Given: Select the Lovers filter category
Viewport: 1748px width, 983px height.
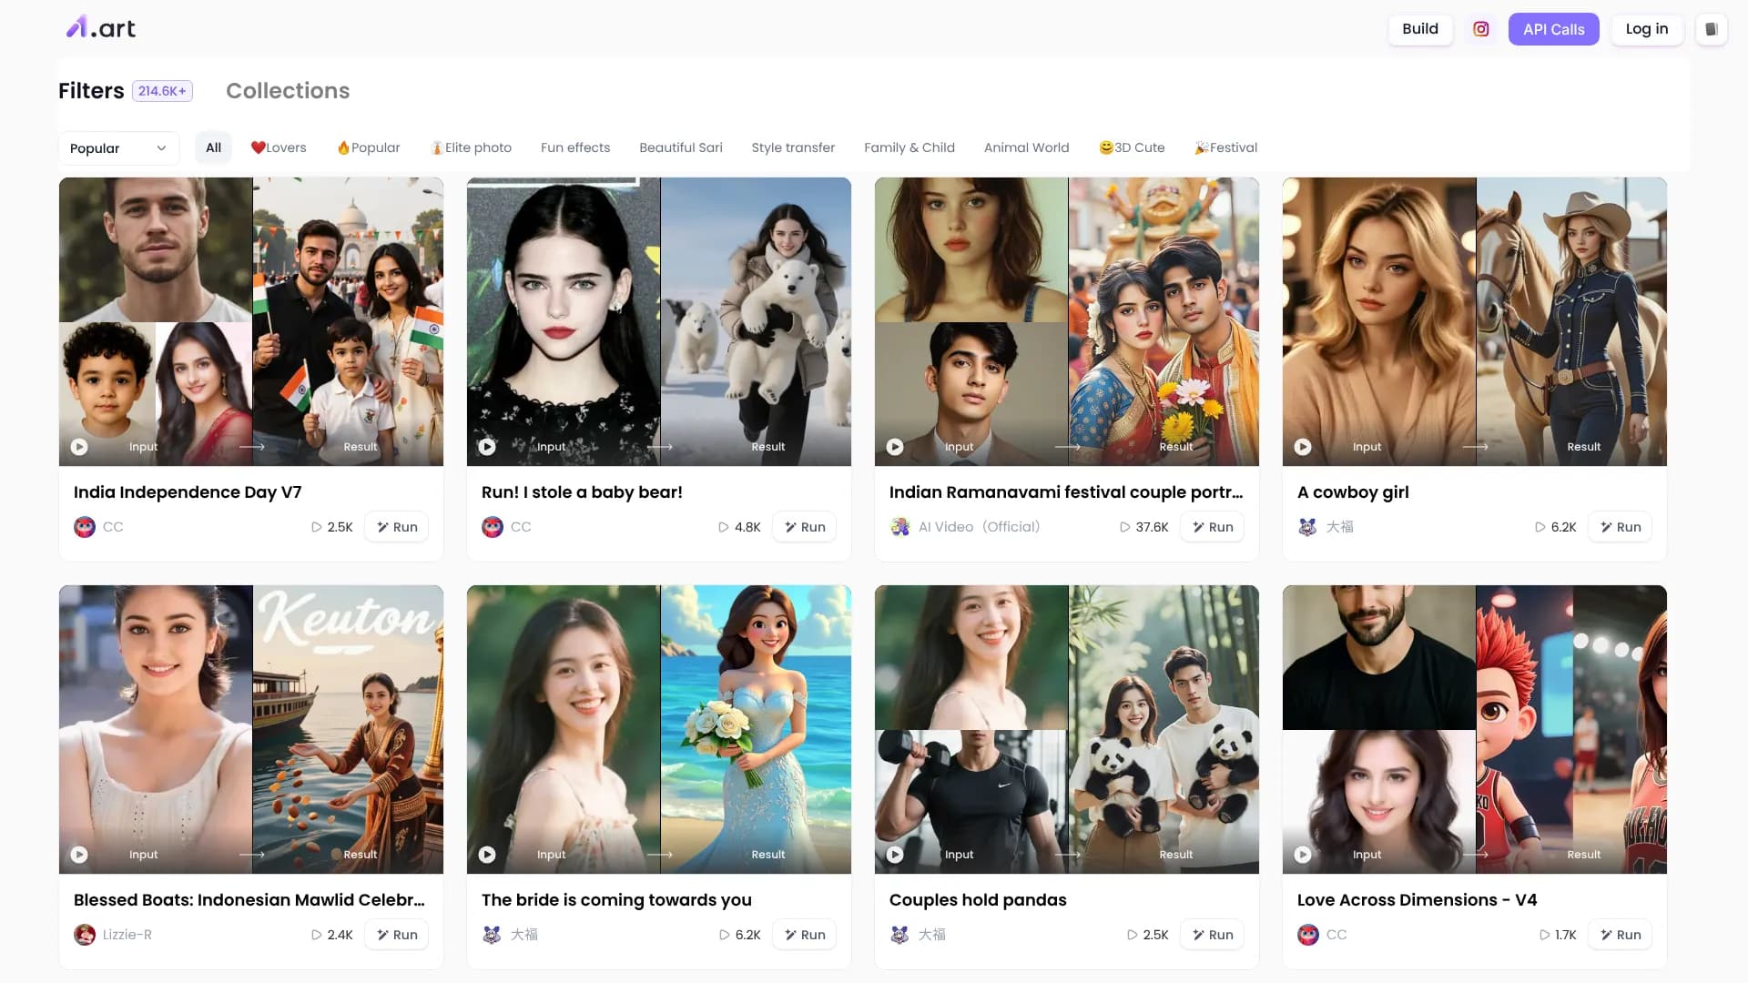Looking at the screenshot, I should (x=279, y=147).
